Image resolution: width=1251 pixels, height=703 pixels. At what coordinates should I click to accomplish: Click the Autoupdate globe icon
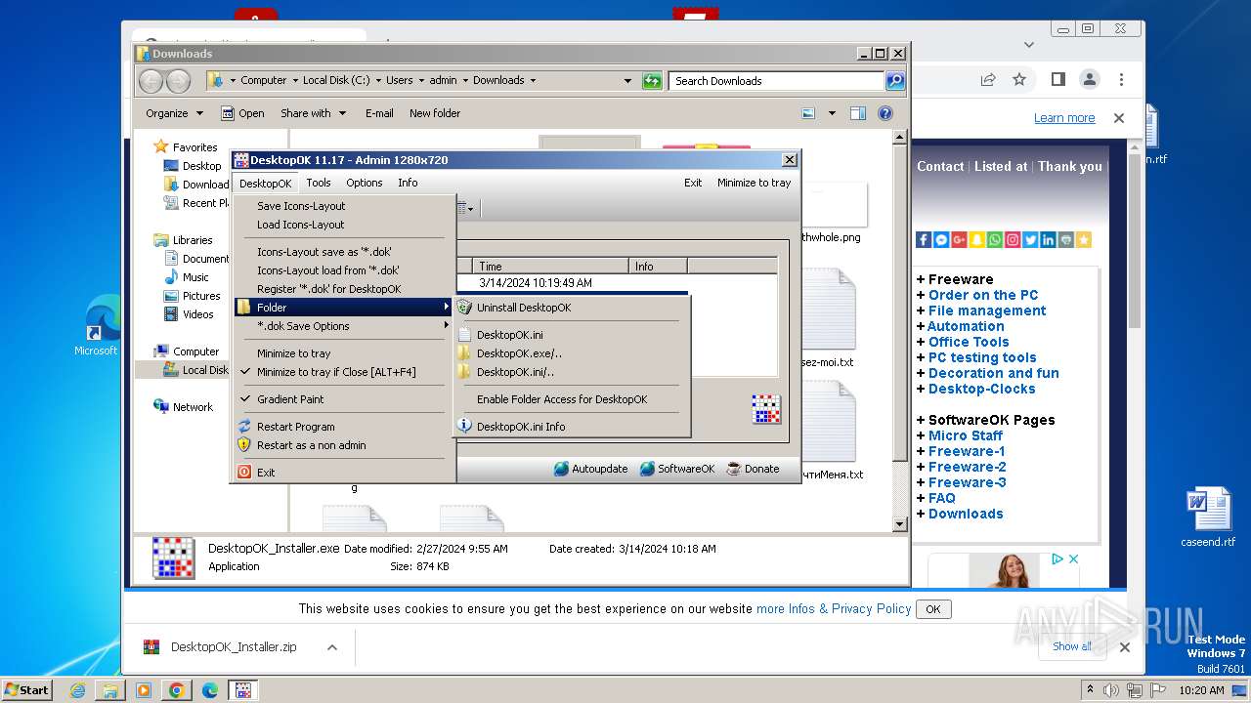tap(561, 469)
